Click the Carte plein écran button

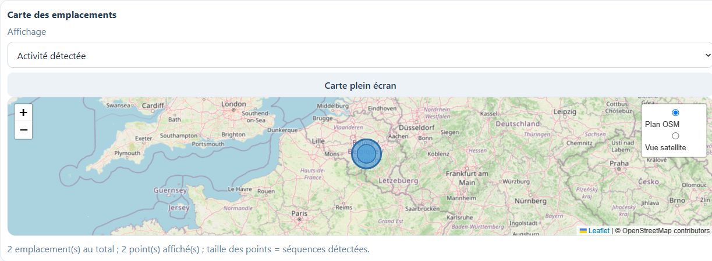[360, 85]
